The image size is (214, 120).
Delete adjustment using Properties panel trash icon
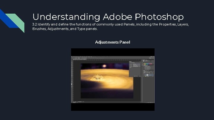(x=140, y=76)
